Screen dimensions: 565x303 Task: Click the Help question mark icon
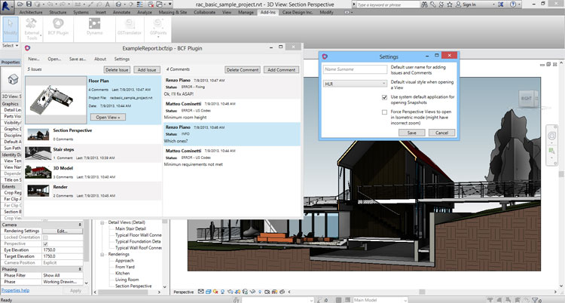click(x=513, y=5)
